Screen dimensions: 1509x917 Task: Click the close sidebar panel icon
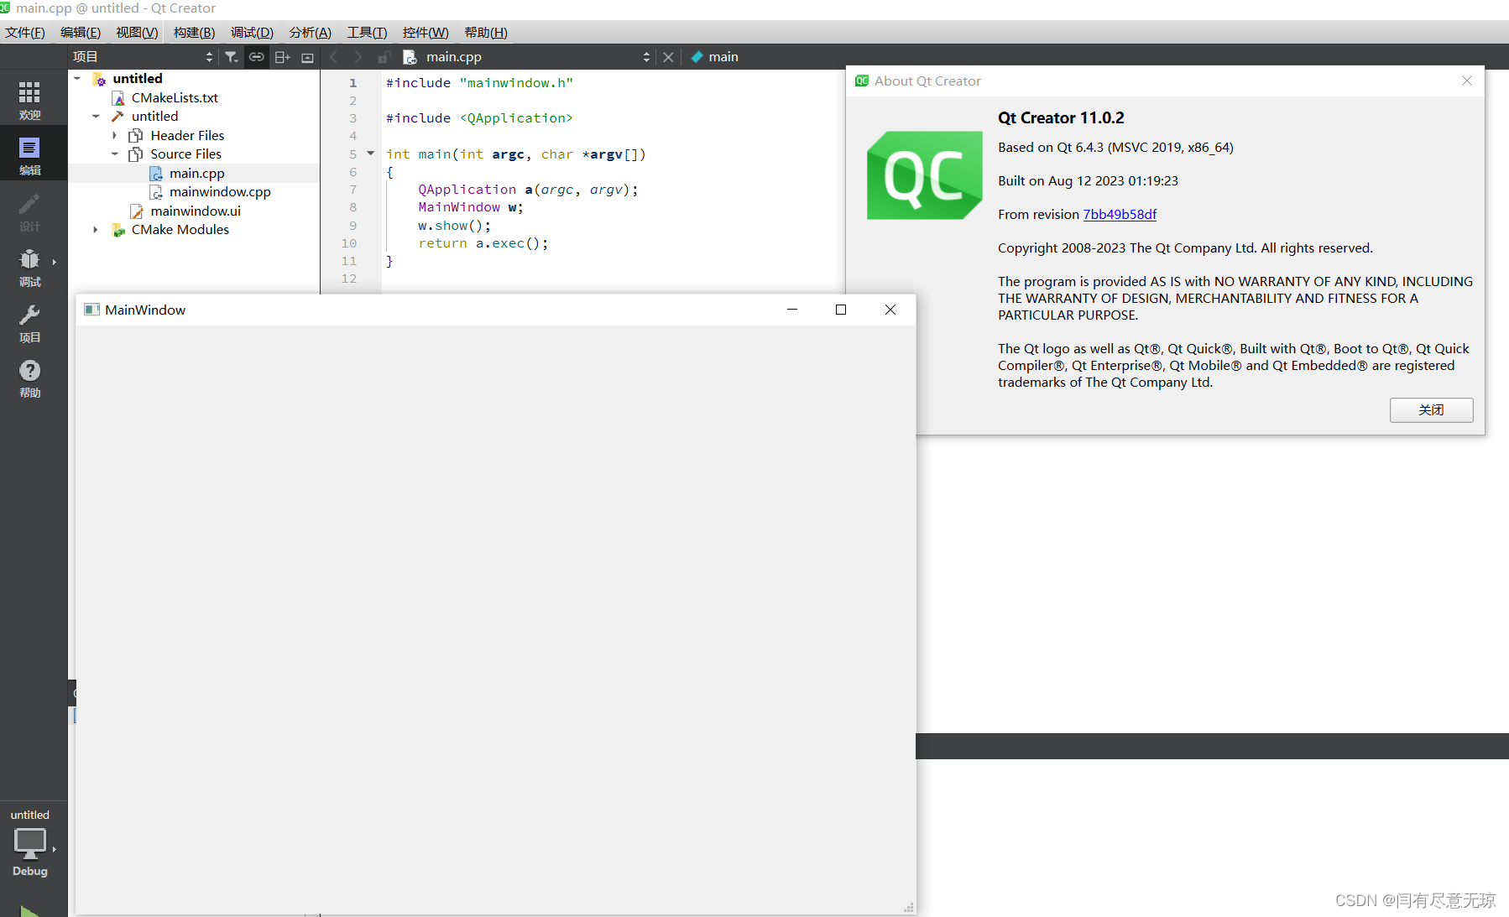[x=307, y=57]
